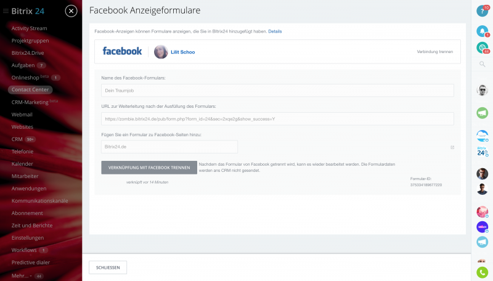Open Projektgruppen in sidebar
The height and width of the screenshot is (281, 493).
[x=30, y=41]
